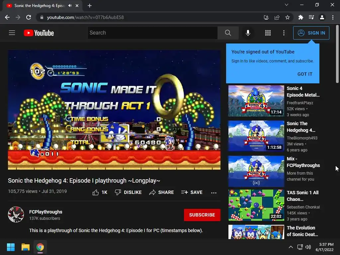Open Sonic 4 Episode Metal thumbnail

click(x=256, y=101)
